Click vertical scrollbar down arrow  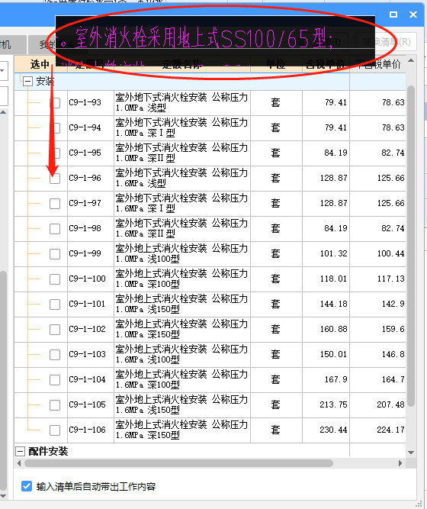pyautogui.click(x=411, y=453)
